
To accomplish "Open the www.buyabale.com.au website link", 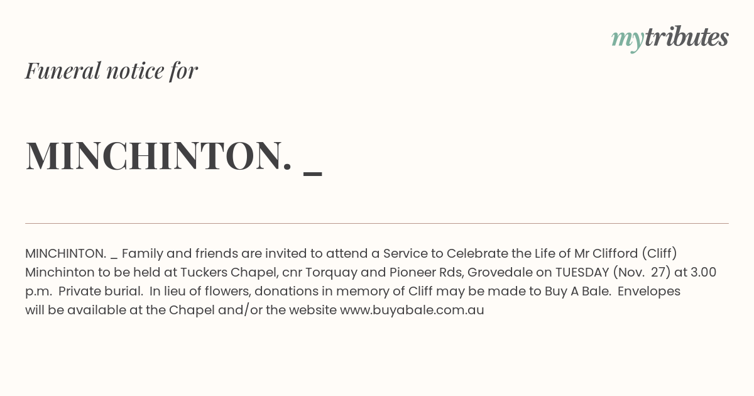I will (x=412, y=311).
